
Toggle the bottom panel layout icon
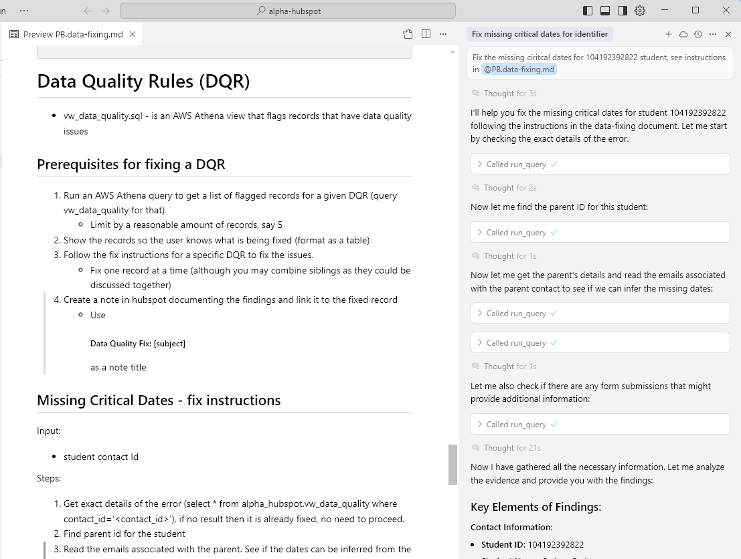tap(605, 11)
